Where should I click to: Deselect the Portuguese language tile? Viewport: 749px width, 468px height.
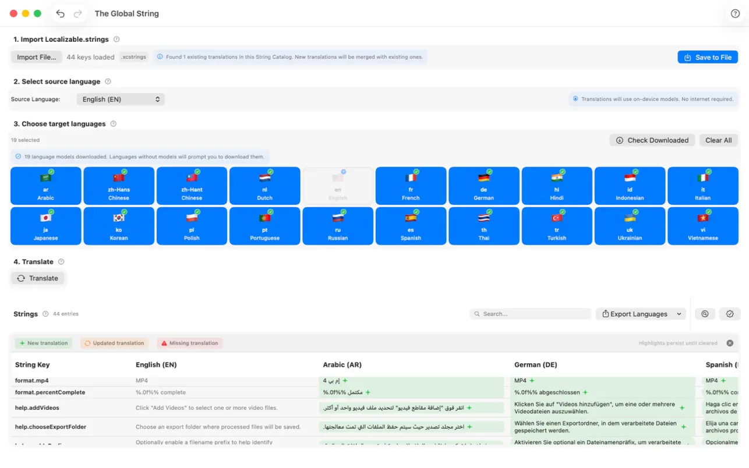[x=265, y=226]
